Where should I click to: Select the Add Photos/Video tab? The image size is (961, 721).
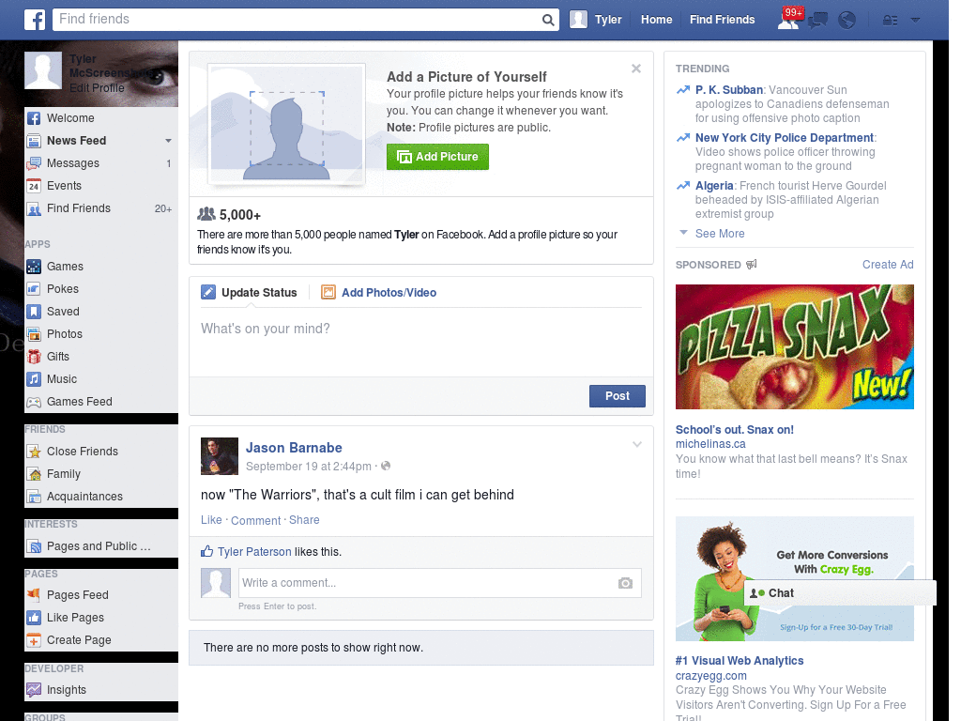pos(379,293)
